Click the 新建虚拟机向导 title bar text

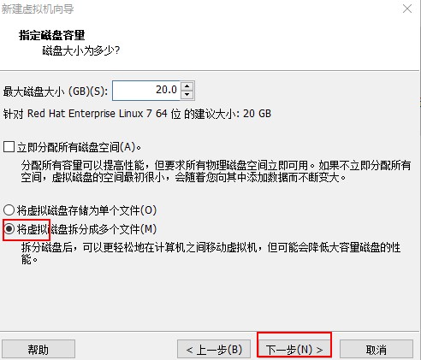38,9
